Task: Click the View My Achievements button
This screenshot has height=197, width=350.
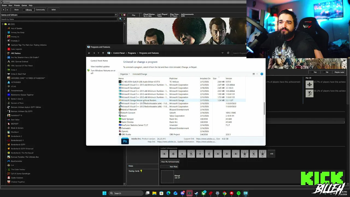Action: (x=170, y=162)
